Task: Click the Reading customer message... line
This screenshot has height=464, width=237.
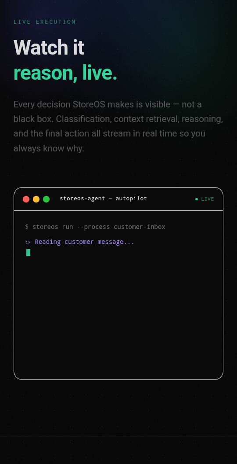Action: point(84,242)
